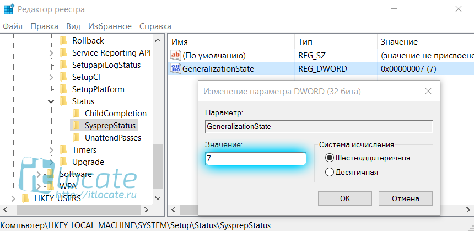Expand the Upgrade tree node
Screen dimensions: 474x231
(51, 162)
